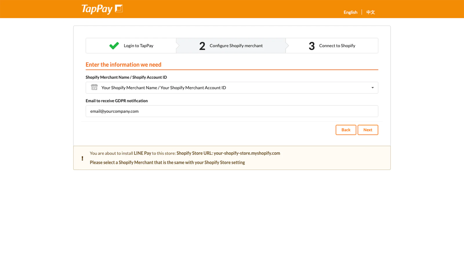Click the 'your-shopify-store.myshopify.com' store URL text
The image size is (464, 261).
tap(247, 153)
